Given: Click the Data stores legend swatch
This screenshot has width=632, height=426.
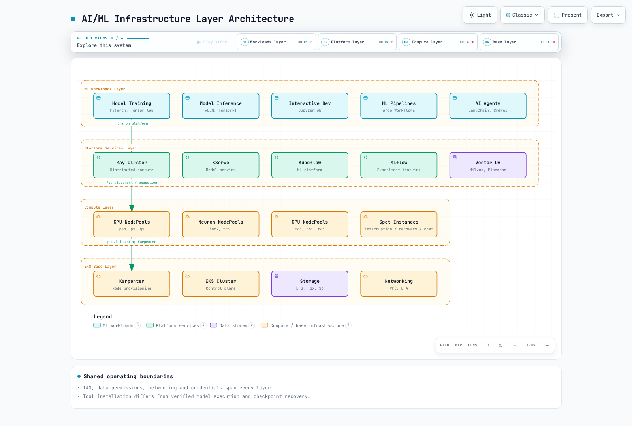Looking at the screenshot, I should click(x=214, y=325).
